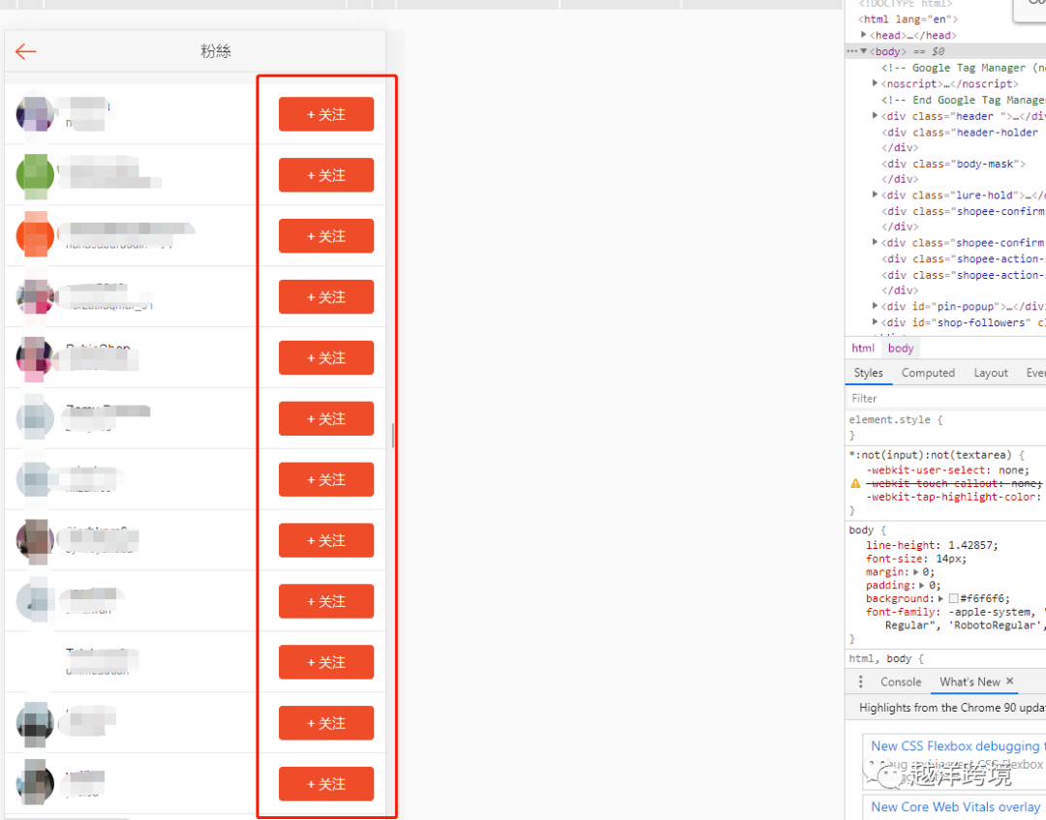Click the green avatar of second follower
The height and width of the screenshot is (820, 1046).
pos(35,174)
